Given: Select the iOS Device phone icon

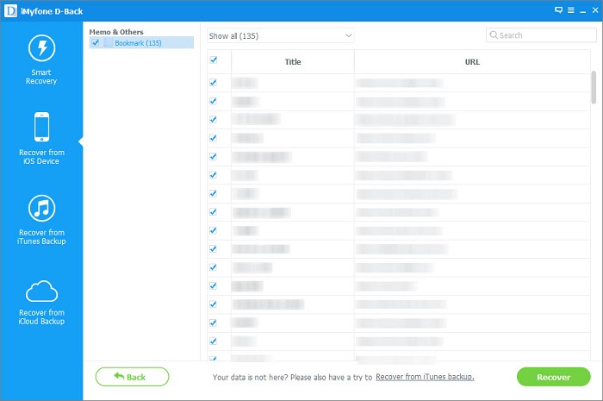Looking at the screenshot, I should [41, 127].
